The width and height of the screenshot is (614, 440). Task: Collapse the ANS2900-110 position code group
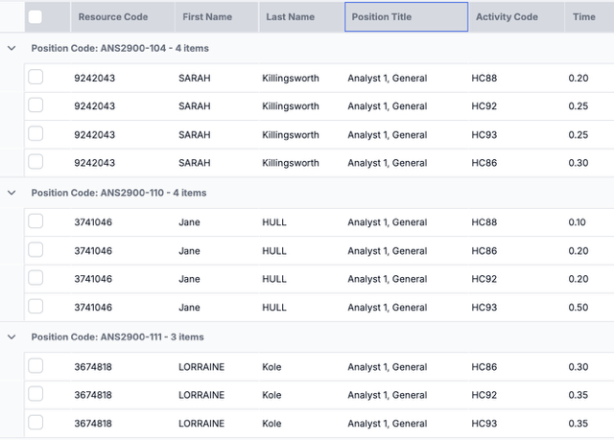pyautogui.click(x=12, y=193)
